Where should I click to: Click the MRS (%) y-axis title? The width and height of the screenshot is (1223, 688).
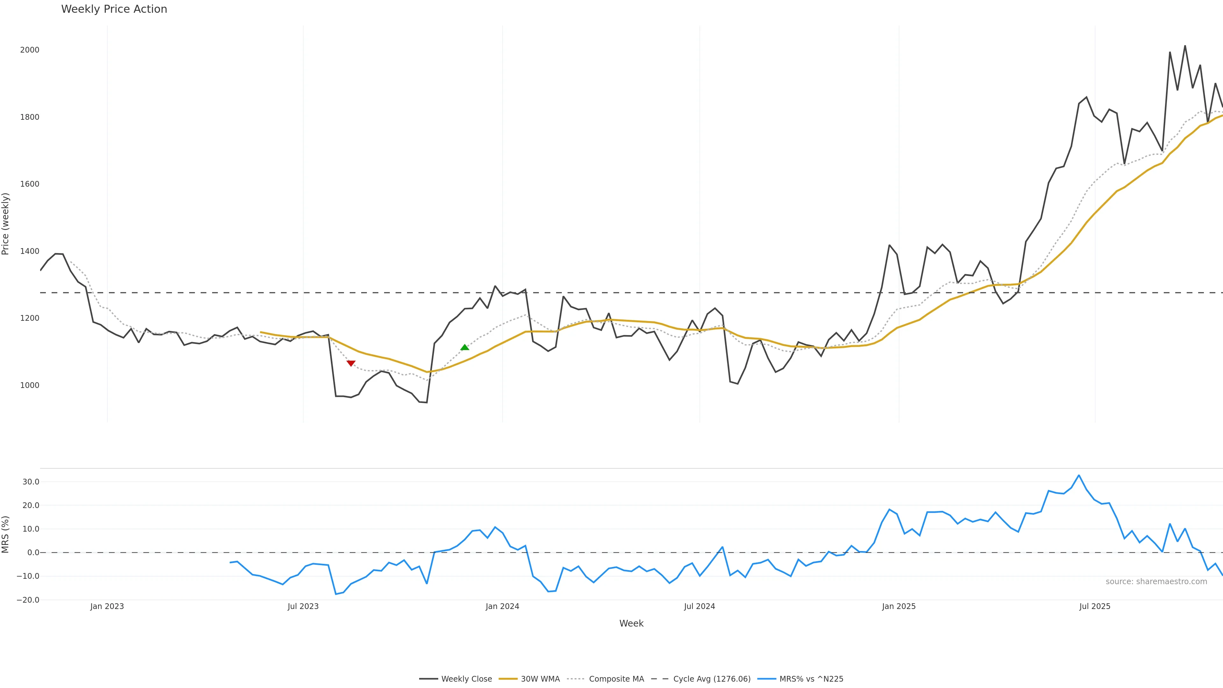click(6, 534)
